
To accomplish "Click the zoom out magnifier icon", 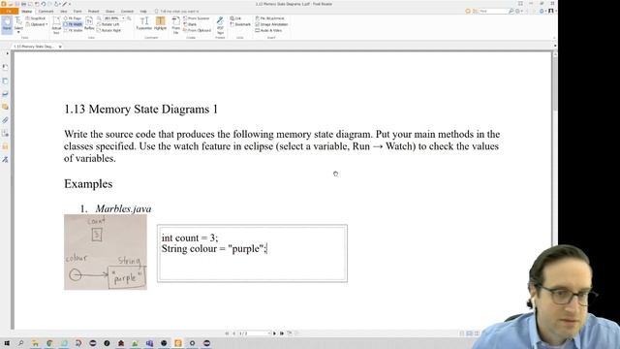I will 99,18.
